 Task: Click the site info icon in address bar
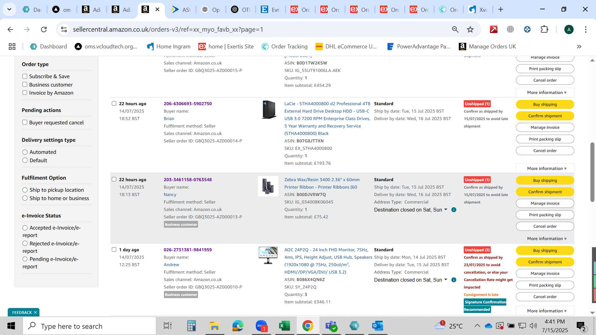coord(64,29)
